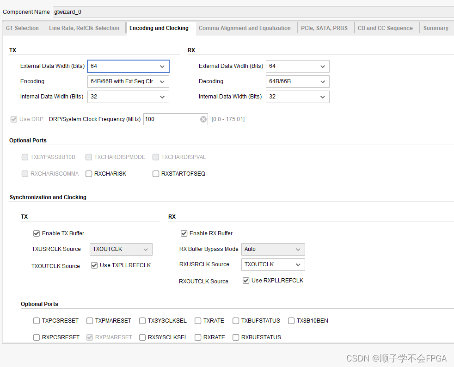This screenshot has height=367, width=454.
Task: Focus the Component Name field
Action: [x=253, y=12]
